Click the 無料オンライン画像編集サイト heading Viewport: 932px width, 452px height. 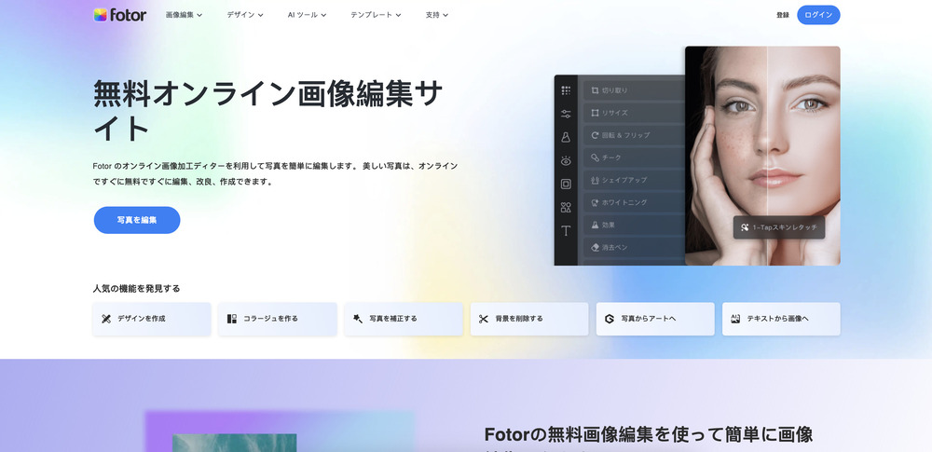[x=268, y=111]
